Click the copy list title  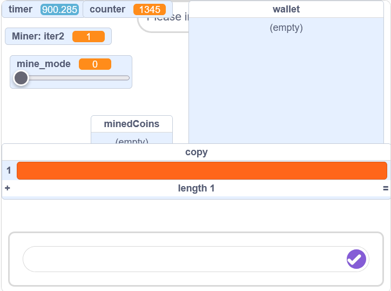[x=196, y=152]
